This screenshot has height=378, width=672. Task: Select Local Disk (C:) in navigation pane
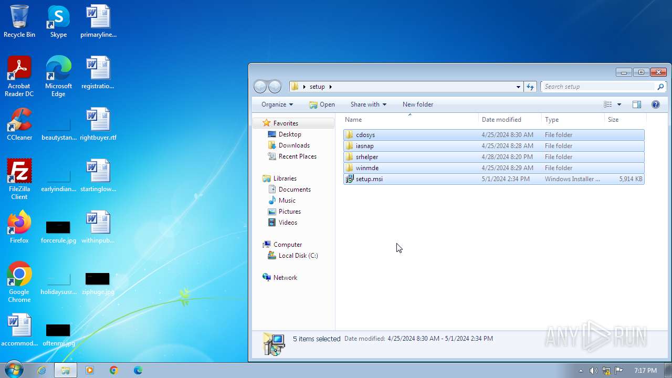click(x=298, y=256)
